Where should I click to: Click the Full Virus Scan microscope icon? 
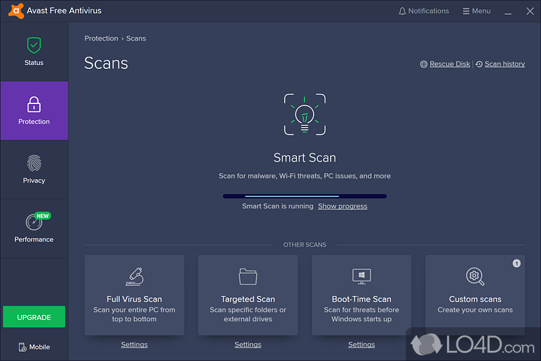134,276
